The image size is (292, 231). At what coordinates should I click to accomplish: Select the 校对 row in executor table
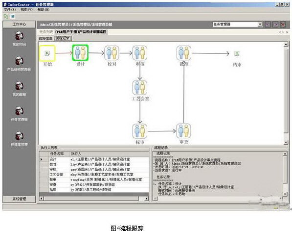(x=94, y=164)
